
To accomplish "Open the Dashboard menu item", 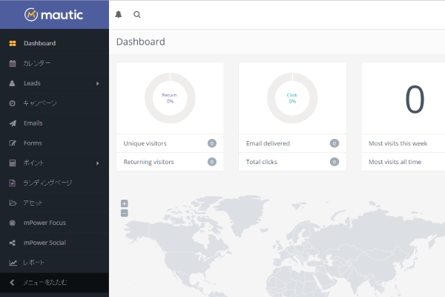I will tap(39, 43).
